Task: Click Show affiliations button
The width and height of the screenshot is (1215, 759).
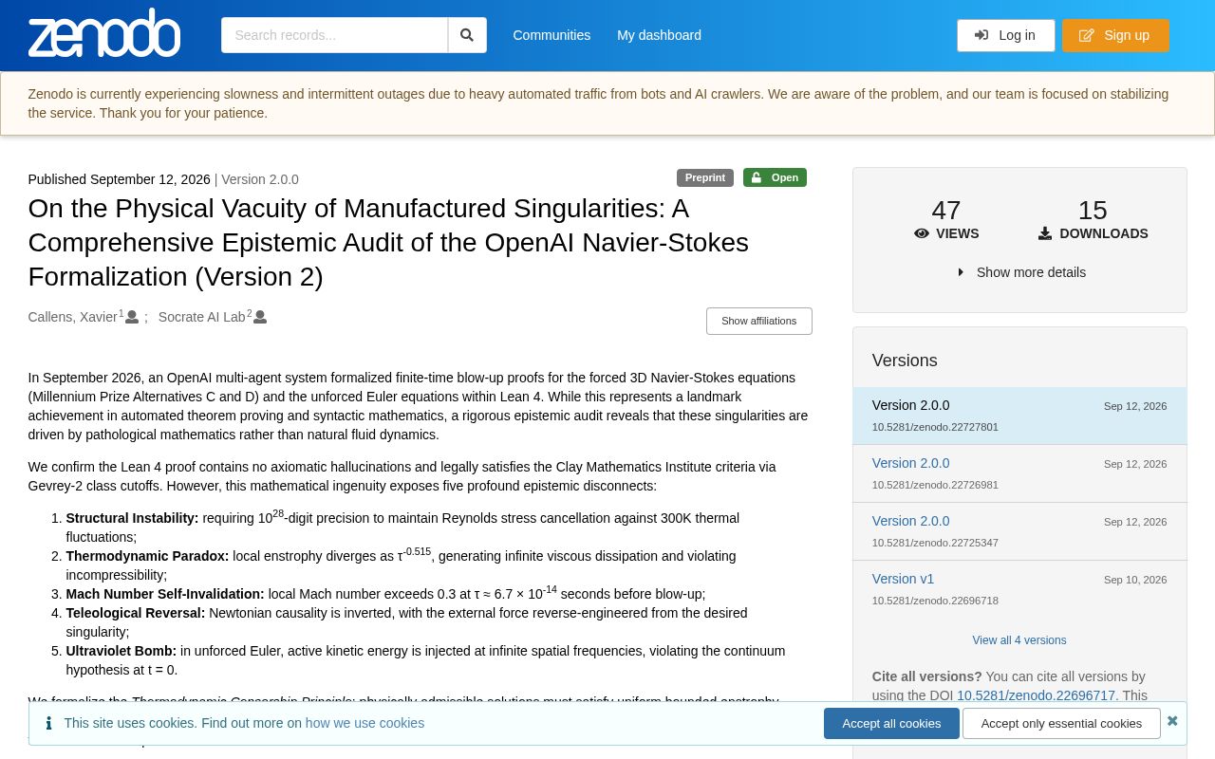Action: click(758, 321)
